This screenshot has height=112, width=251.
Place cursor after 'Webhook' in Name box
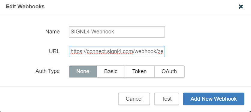(114, 32)
